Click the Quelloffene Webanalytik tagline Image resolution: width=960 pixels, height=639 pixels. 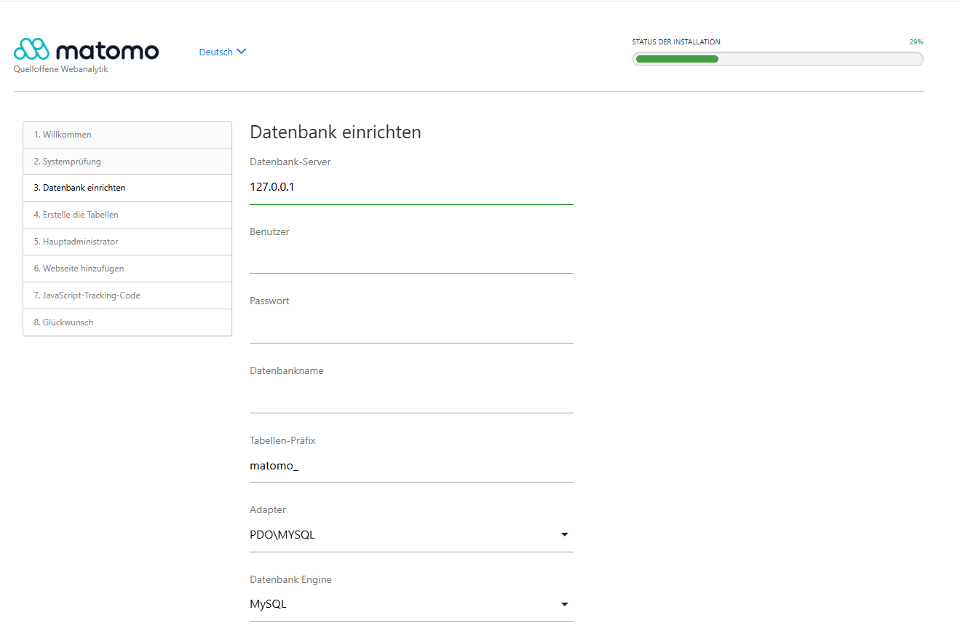60,69
